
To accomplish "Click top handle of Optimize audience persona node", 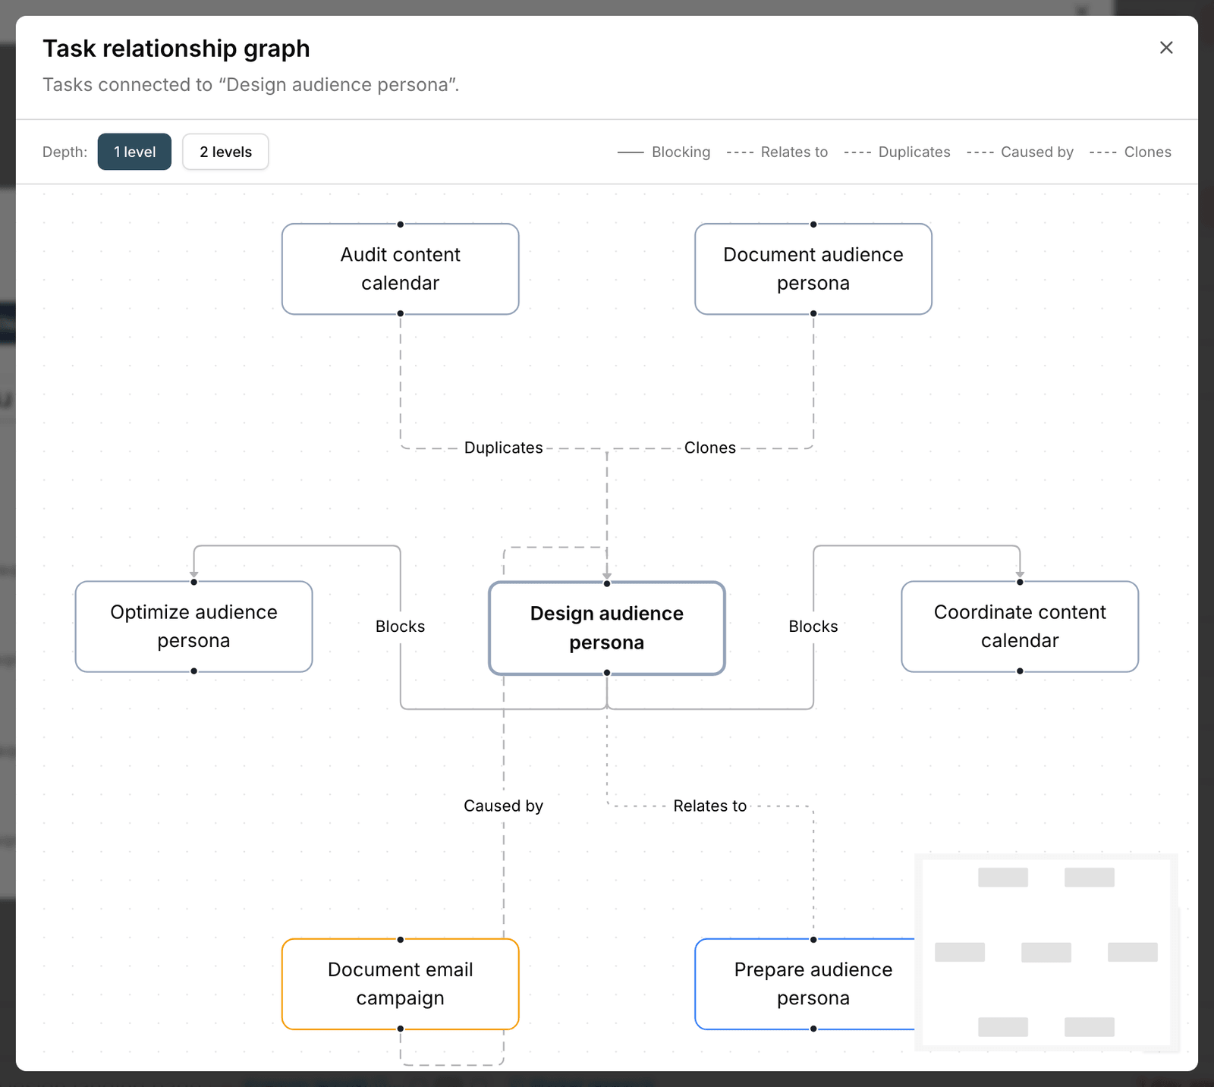I will (194, 582).
